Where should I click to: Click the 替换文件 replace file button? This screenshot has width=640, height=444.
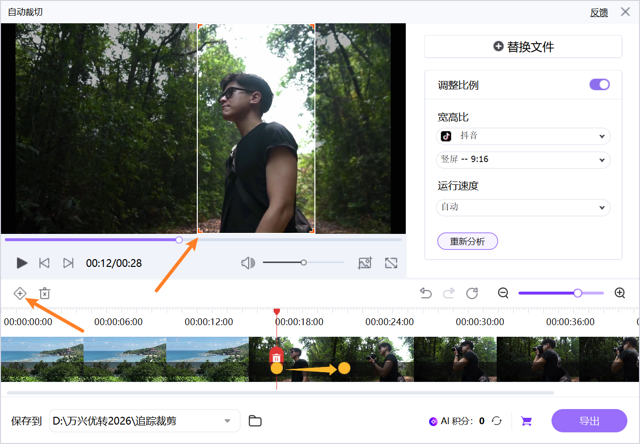523,46
